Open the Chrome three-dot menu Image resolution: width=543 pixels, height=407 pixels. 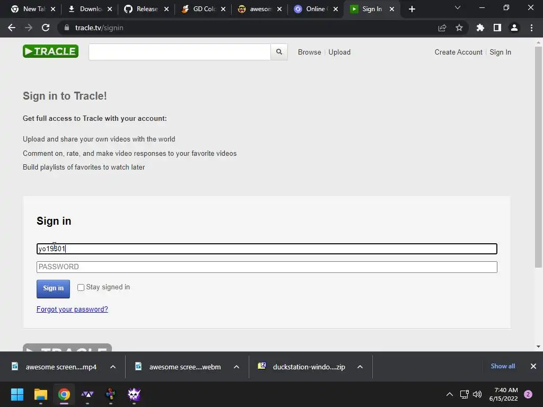[x=531, y=28]
